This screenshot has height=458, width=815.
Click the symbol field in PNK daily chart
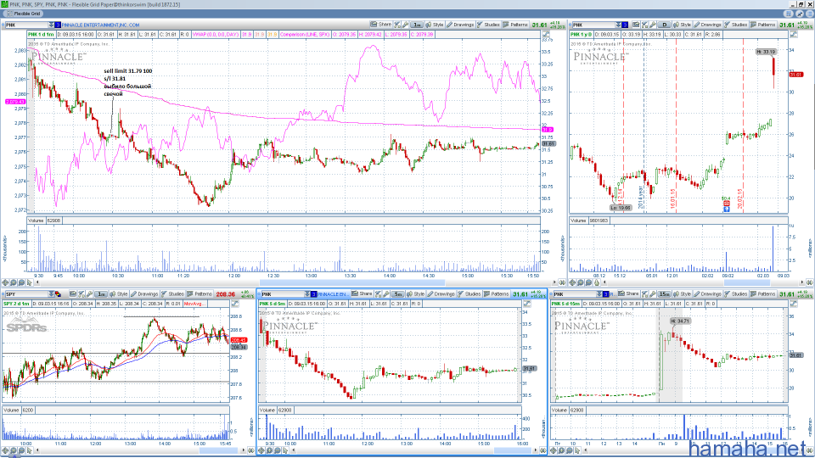pyautogui.click(x=593, y=25)
